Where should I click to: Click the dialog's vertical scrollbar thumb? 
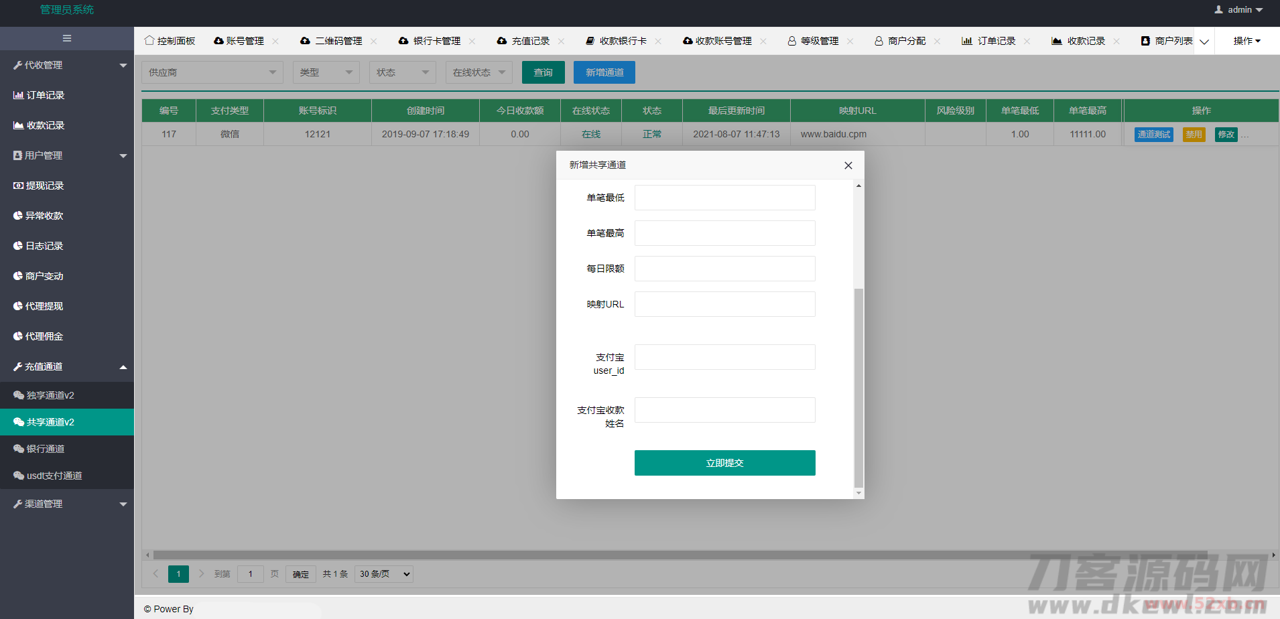tap(858, 387)
